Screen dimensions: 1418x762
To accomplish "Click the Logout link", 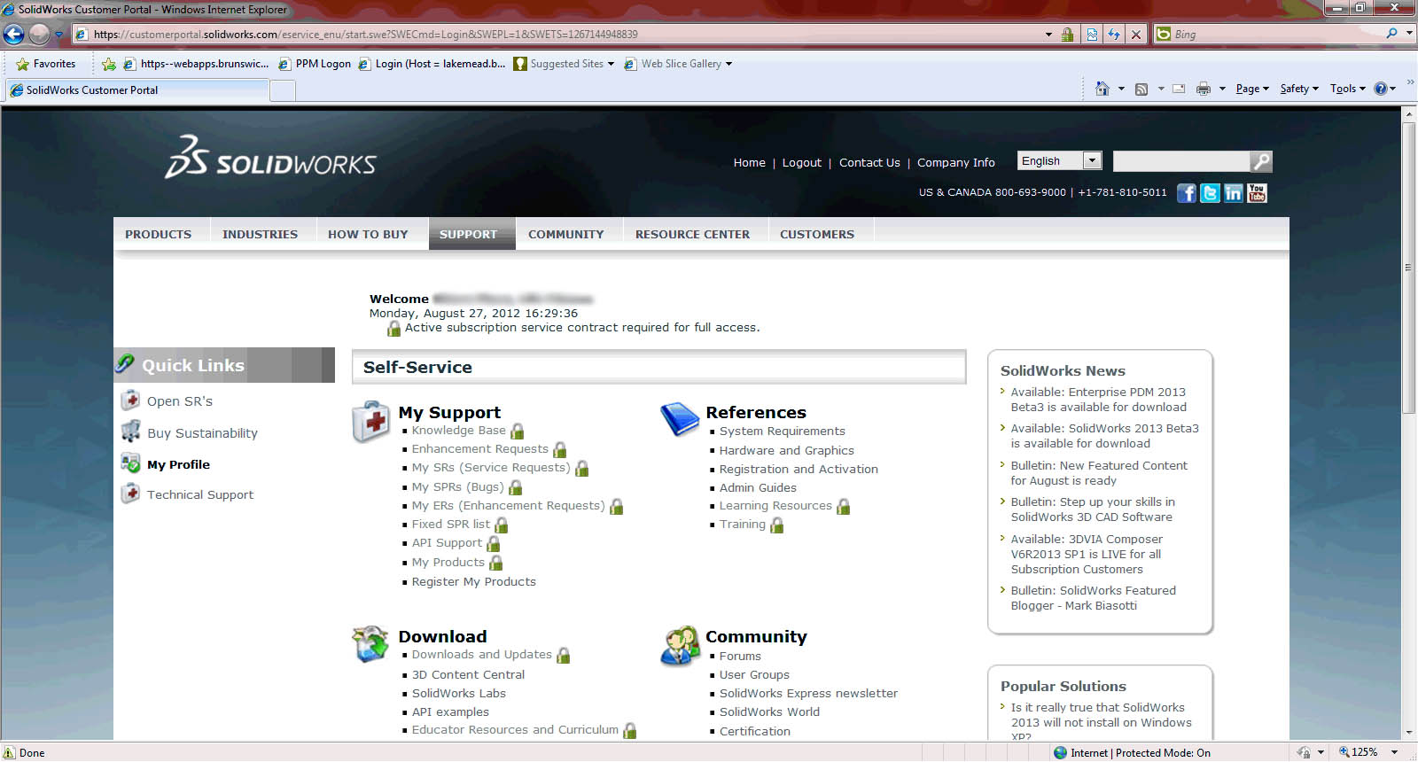I will [801, 162].
